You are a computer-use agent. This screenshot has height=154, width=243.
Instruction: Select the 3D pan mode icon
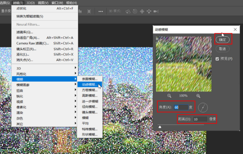click(x=142, y=11)
